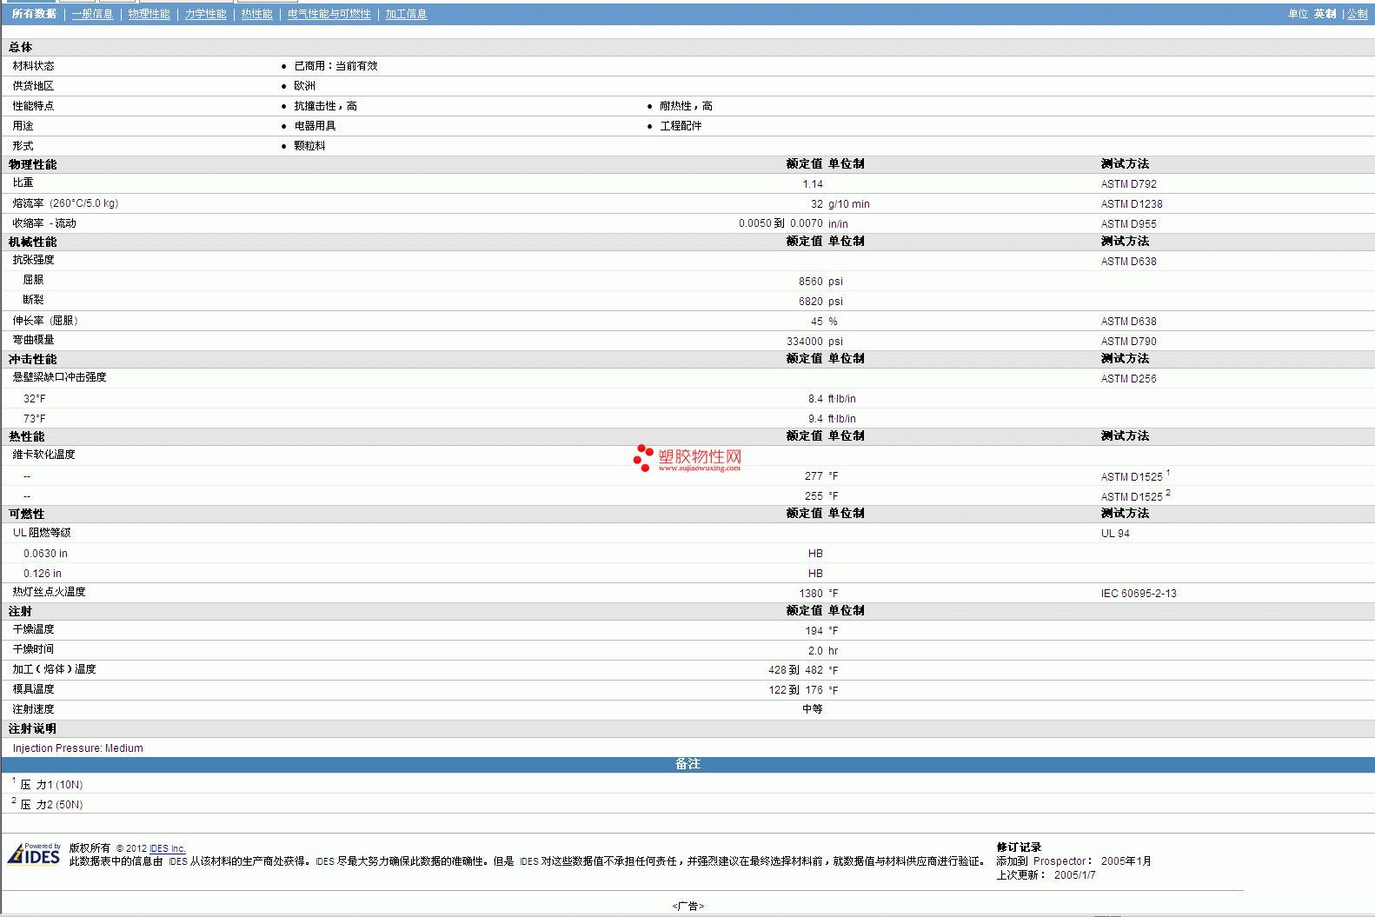This screenshot has width=1375, height=917.
Task: Switch to the 加工信息 tab
Action: click(406, 14)
